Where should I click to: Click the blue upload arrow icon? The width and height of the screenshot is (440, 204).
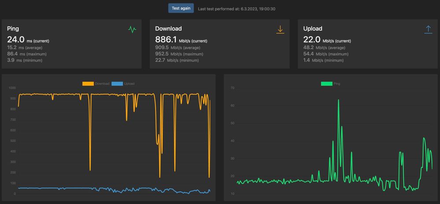pyautogui.click(x=428, y=29)
